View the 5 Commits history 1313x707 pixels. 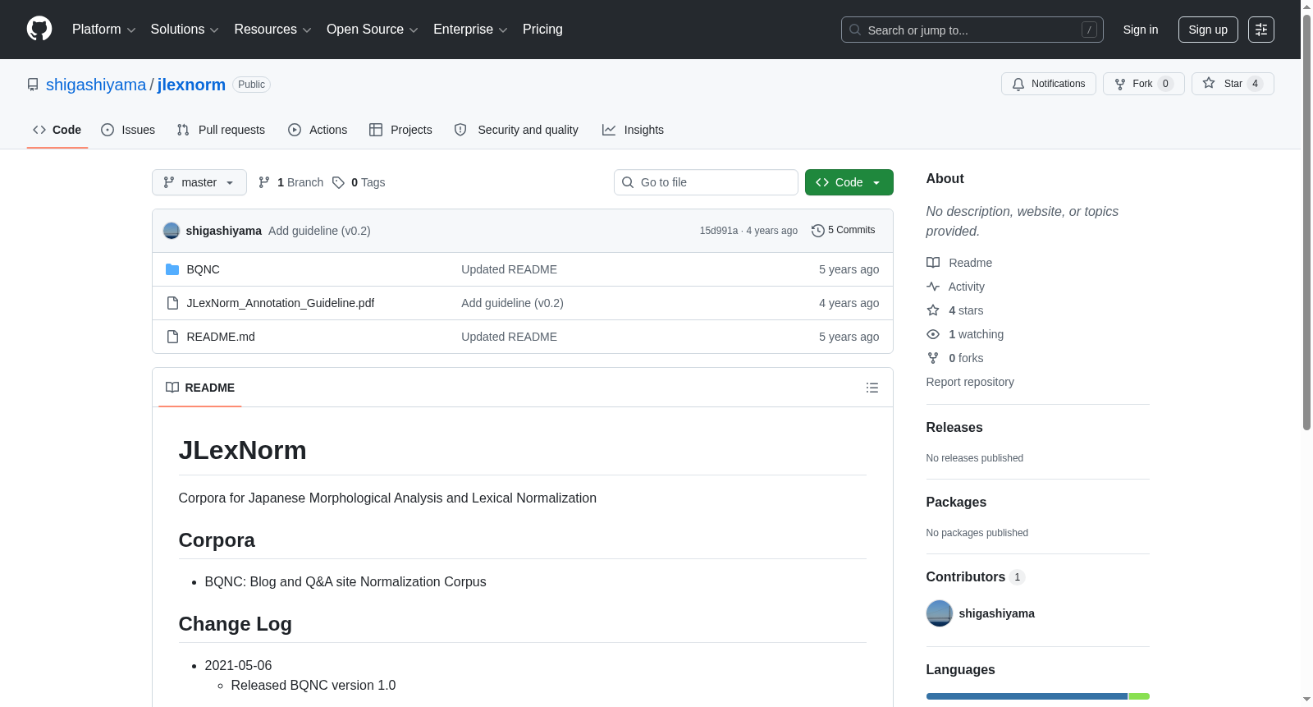click(844, 230)
